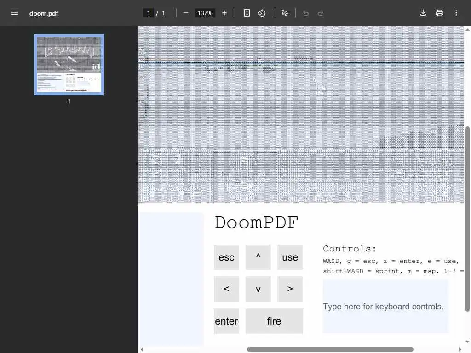Click the fit to page icon
This screenshot has height=353, width=471.
pyautogui.click(x=247, y=13)
